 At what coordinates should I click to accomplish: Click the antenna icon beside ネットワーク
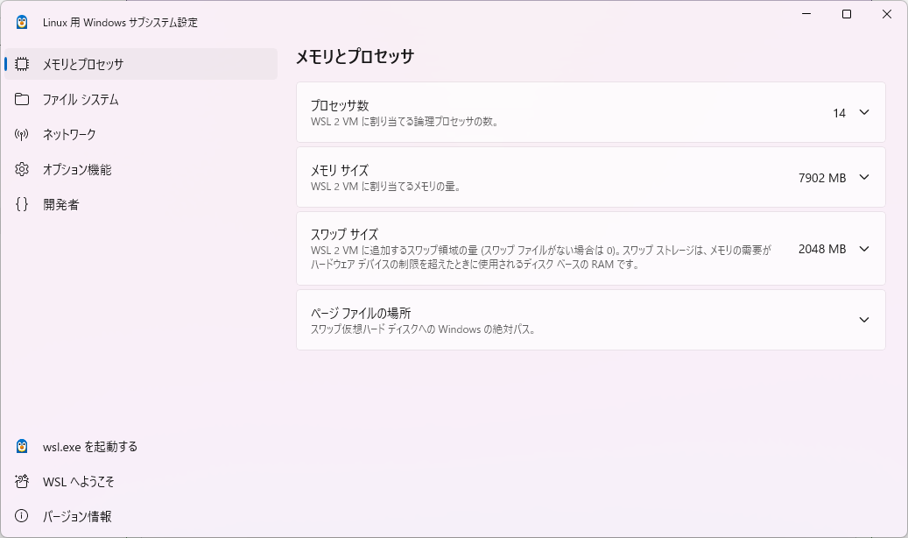[x=22, y=135]
